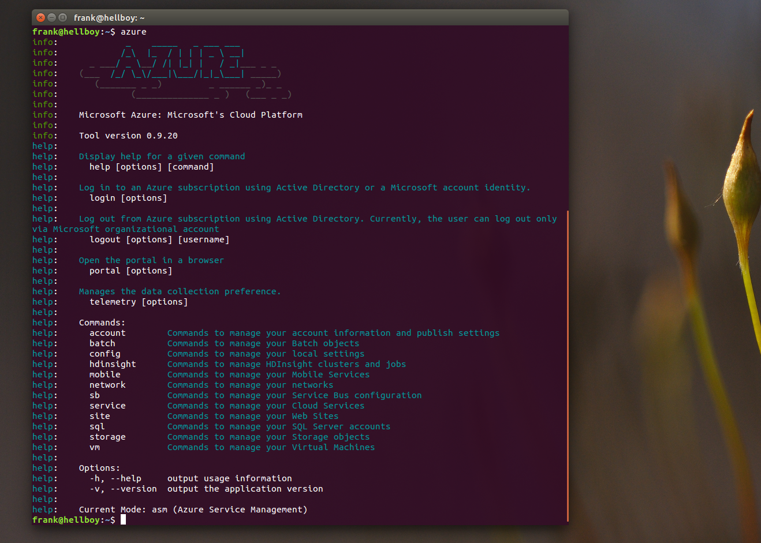Click the 'Tool version 0.9.20' text
This screenshot has height=543, width=761.
point(128,136)
